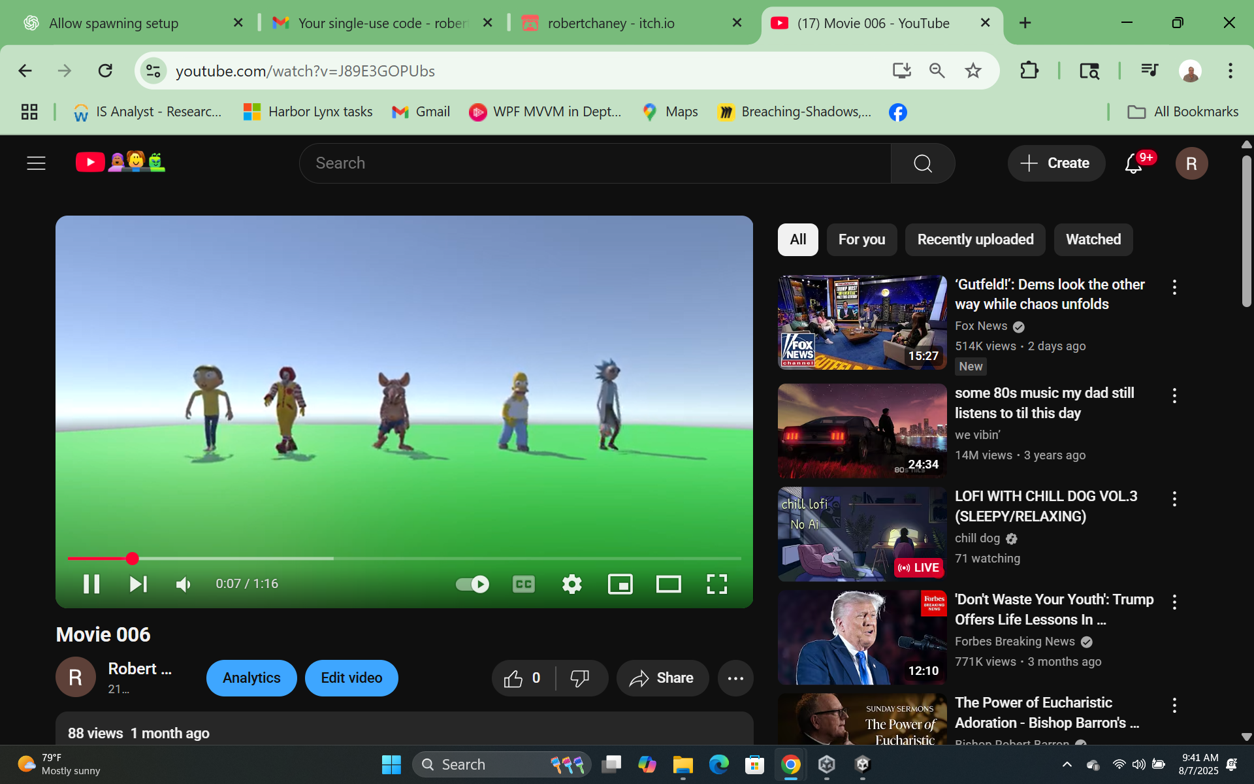Toggle the autoplay switch
The image size is (1254, 784).
pyautogui.click(x=472, y=583)
